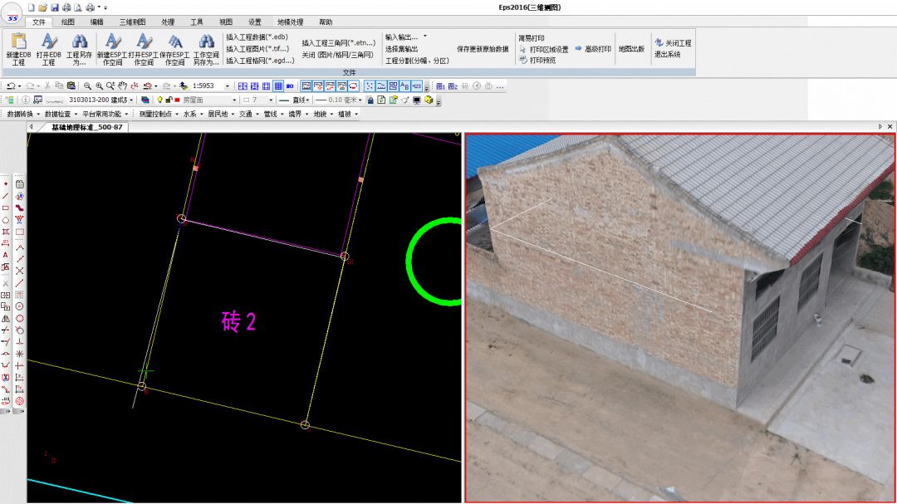Click the paste clipboard icon

pos(71,86)
